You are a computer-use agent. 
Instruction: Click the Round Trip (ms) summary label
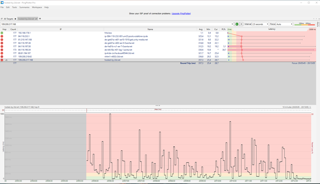(188, 63)
